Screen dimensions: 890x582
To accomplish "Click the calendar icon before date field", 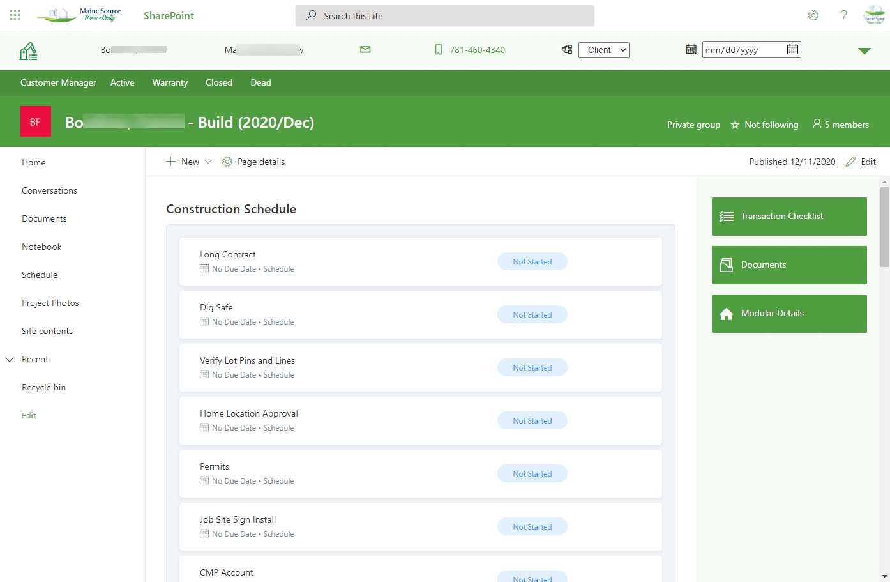I will tap(691, 49).
